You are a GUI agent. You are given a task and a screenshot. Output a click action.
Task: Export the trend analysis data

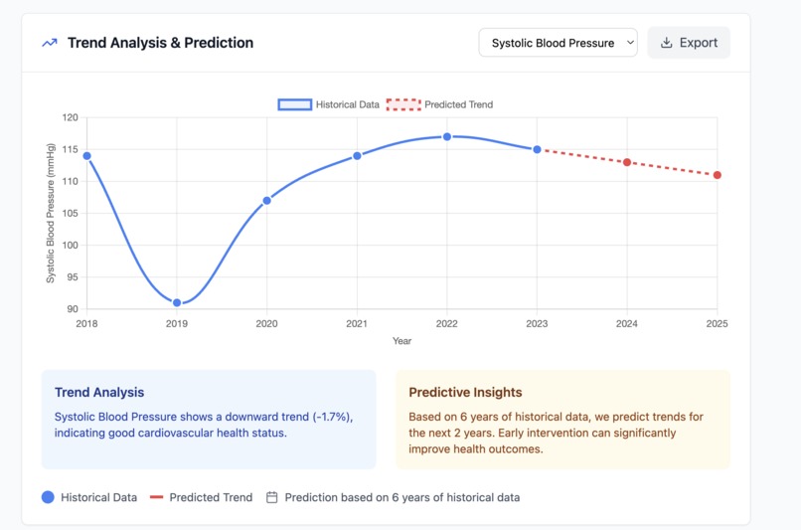point(689,43)
